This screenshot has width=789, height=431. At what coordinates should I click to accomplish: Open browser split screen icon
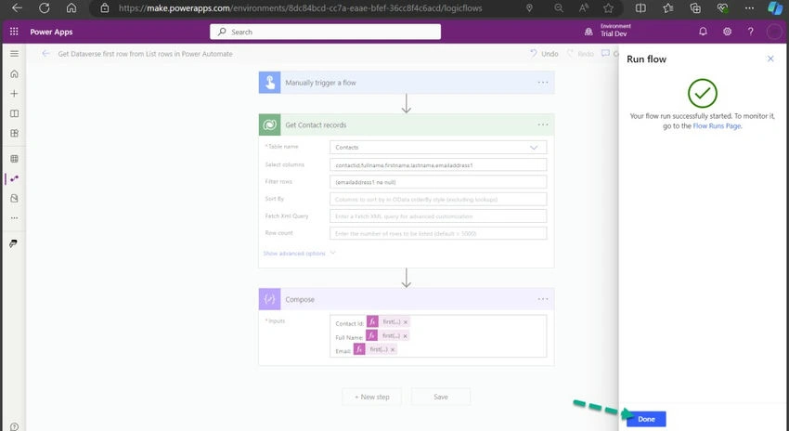tap(640, 8)
